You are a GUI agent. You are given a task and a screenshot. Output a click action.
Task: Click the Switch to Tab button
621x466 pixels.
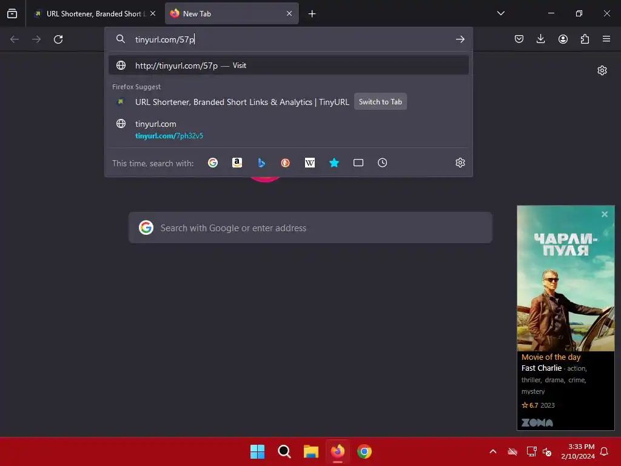pos(380,102)
